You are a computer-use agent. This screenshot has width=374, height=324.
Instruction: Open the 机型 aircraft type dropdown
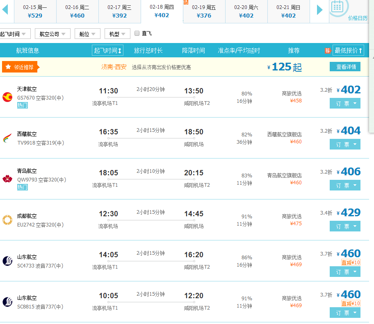point(117,34)
